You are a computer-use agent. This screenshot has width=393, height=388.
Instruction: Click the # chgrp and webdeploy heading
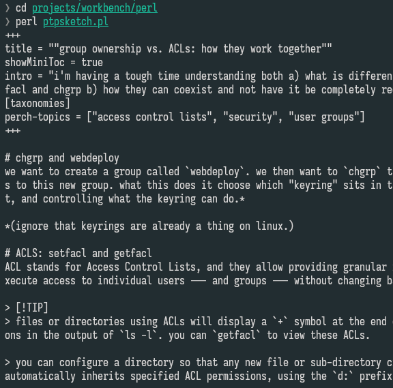pos(62,158)
